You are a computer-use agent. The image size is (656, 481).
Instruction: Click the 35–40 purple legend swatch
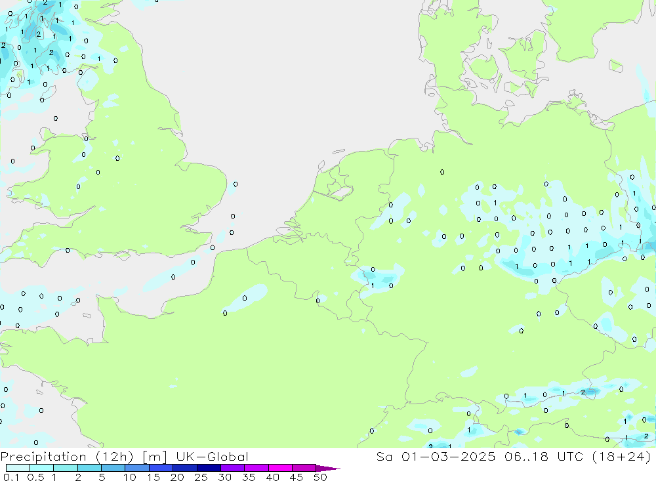tap(256, 468)
